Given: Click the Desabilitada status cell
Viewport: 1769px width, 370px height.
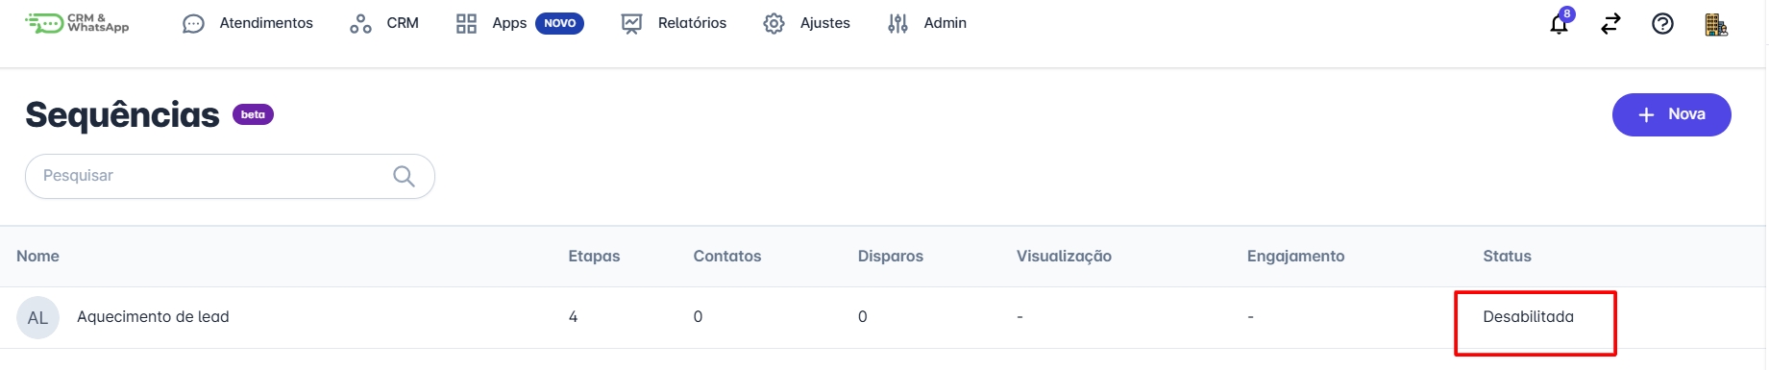Looking at the screenshot, I should pyautogui.click(x=1528, y=317).
